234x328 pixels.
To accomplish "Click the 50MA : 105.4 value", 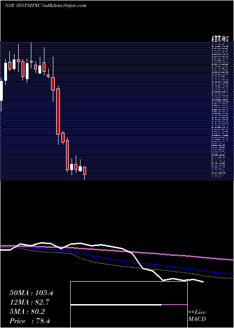I will 31,293.
